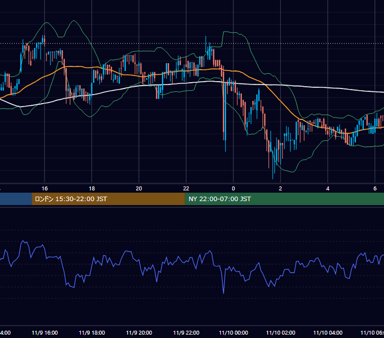Click the 11/10 04:00 time label

click(x=328, y=332)
